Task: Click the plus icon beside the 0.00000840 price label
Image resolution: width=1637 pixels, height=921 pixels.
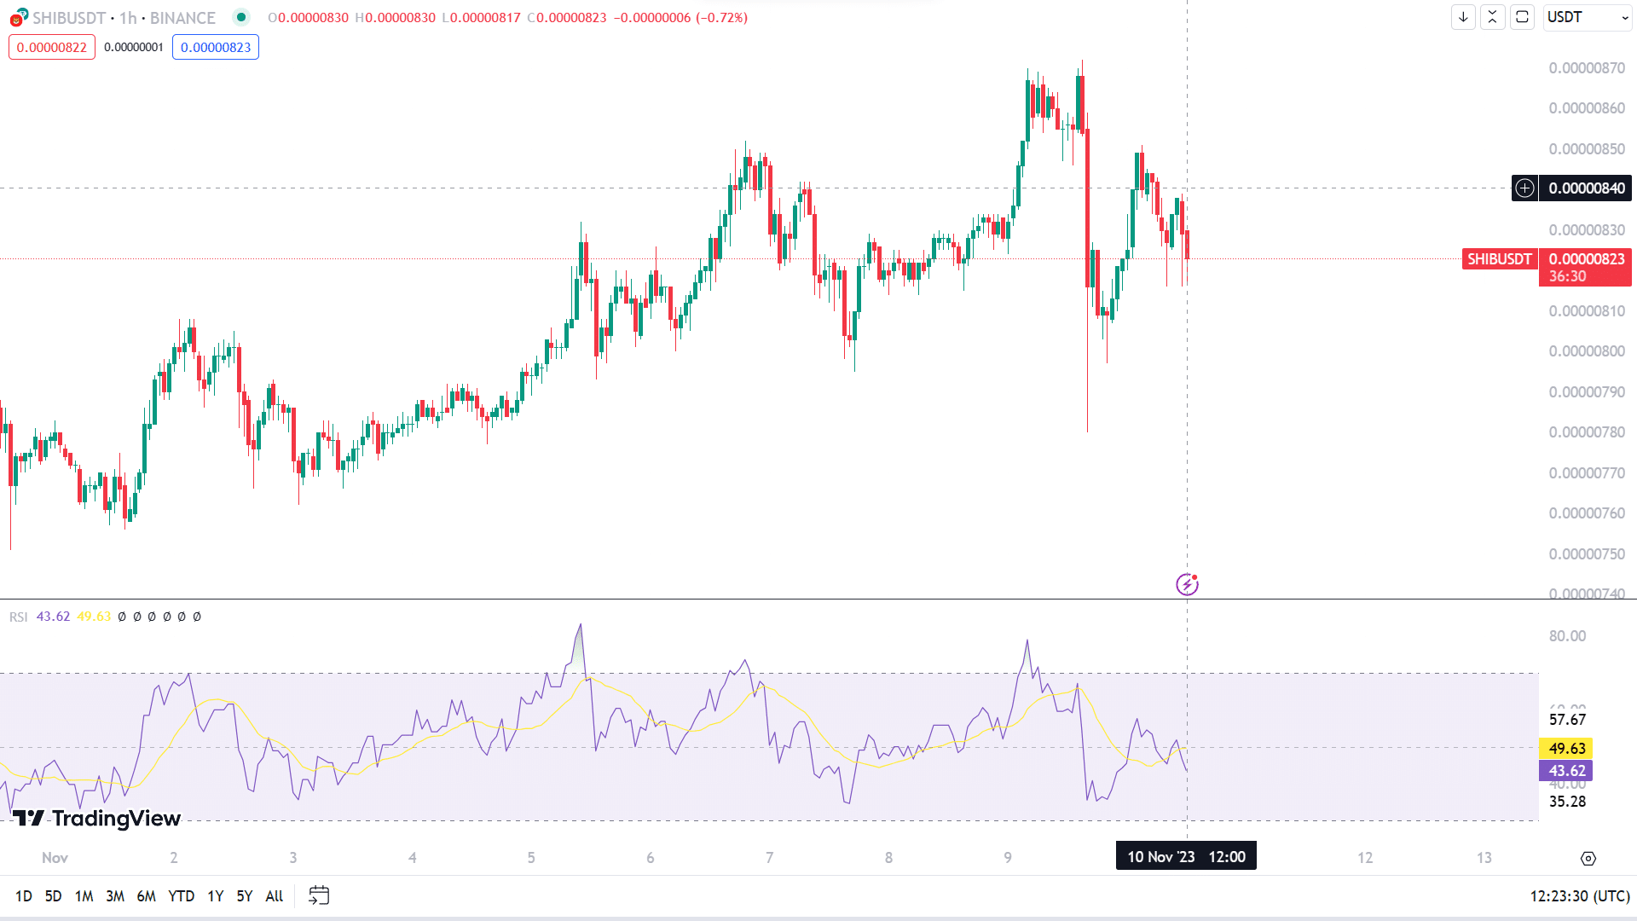Action: pyautogui.click(x=1524, y=188)
